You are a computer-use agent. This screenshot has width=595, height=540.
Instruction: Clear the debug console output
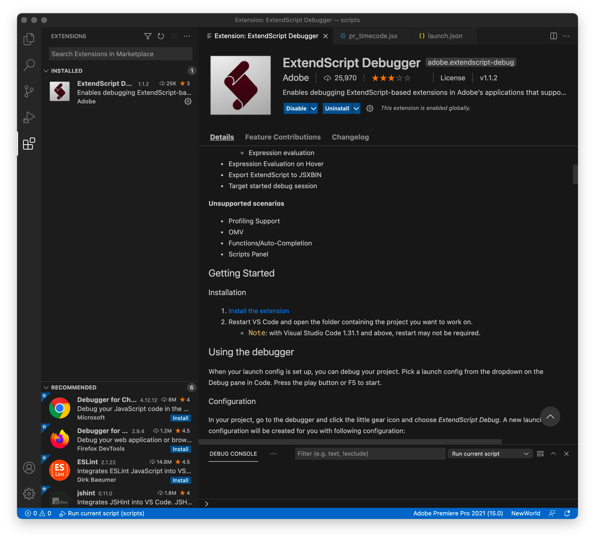tap(540, 454)
